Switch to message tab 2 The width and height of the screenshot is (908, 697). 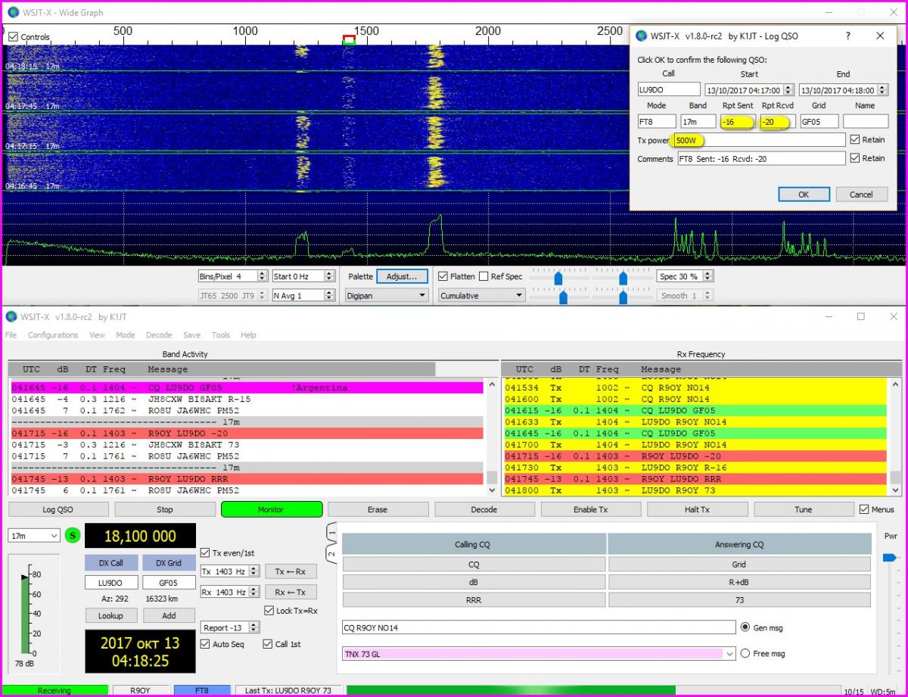[x=331, y=555]
